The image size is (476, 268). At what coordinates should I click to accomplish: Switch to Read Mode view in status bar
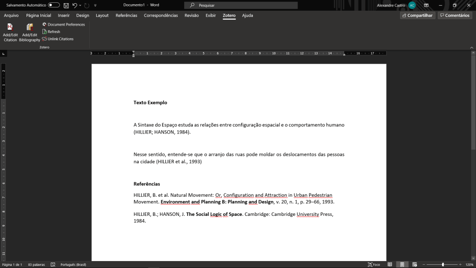[390, 264]
